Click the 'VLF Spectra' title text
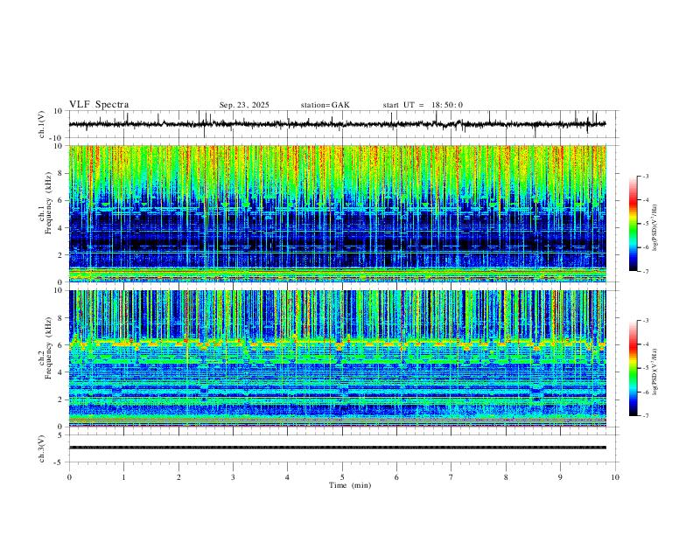The image size is (693, 535). pos(99,105)
